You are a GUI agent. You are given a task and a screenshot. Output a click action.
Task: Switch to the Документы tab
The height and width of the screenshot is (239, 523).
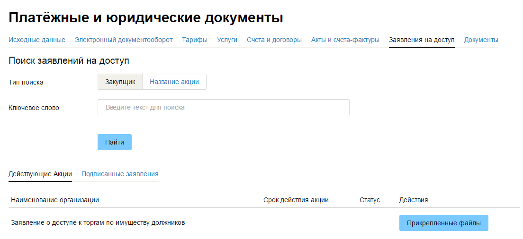(481, 40)
